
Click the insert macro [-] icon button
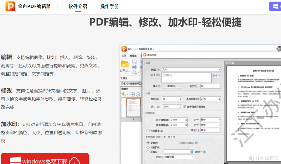tap(215, 75)
